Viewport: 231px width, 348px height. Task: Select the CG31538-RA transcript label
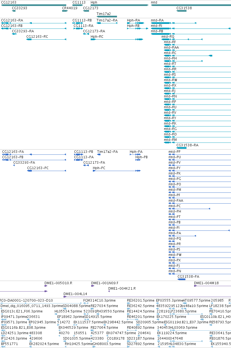click(187, 145)
